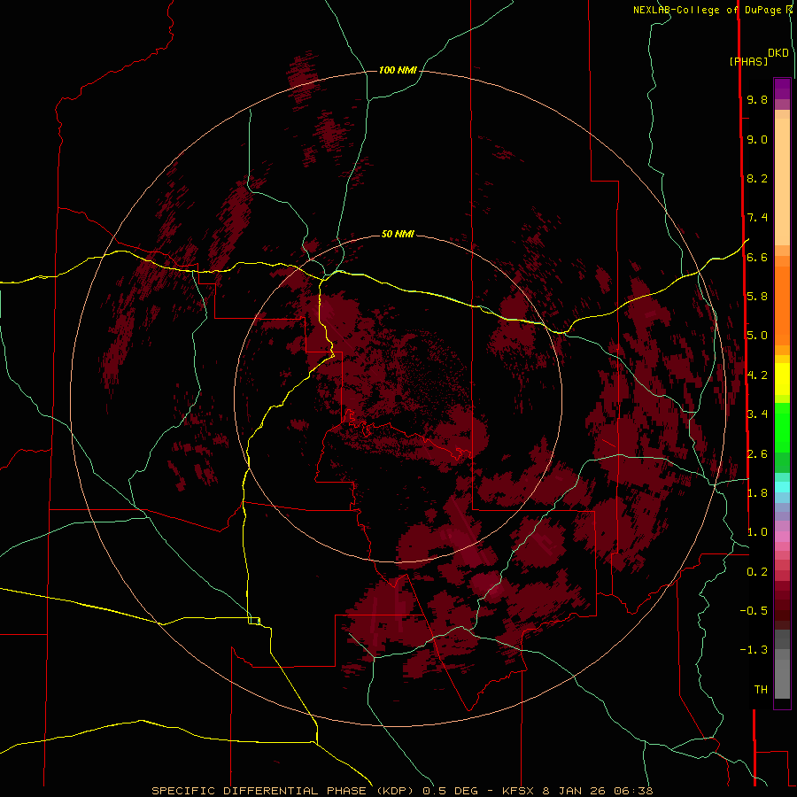Click the 06:38 timestamp in the caption
Viewport: 797px width, 797px height.
633,791
